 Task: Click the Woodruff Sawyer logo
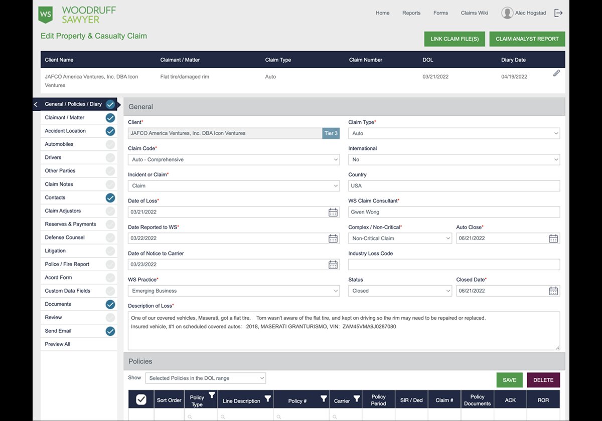77,15
